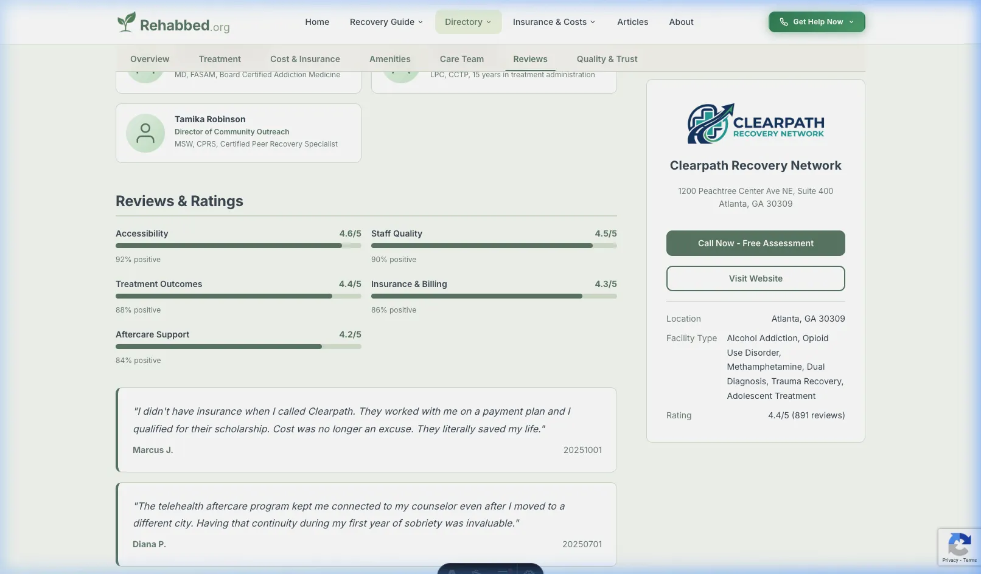Switch to the Quality & Trust tab
Image resolution: width=981 pixels, height=574 pixels.
click(x=607, y=59)
